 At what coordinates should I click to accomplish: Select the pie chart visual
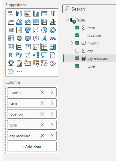(44, 30)
